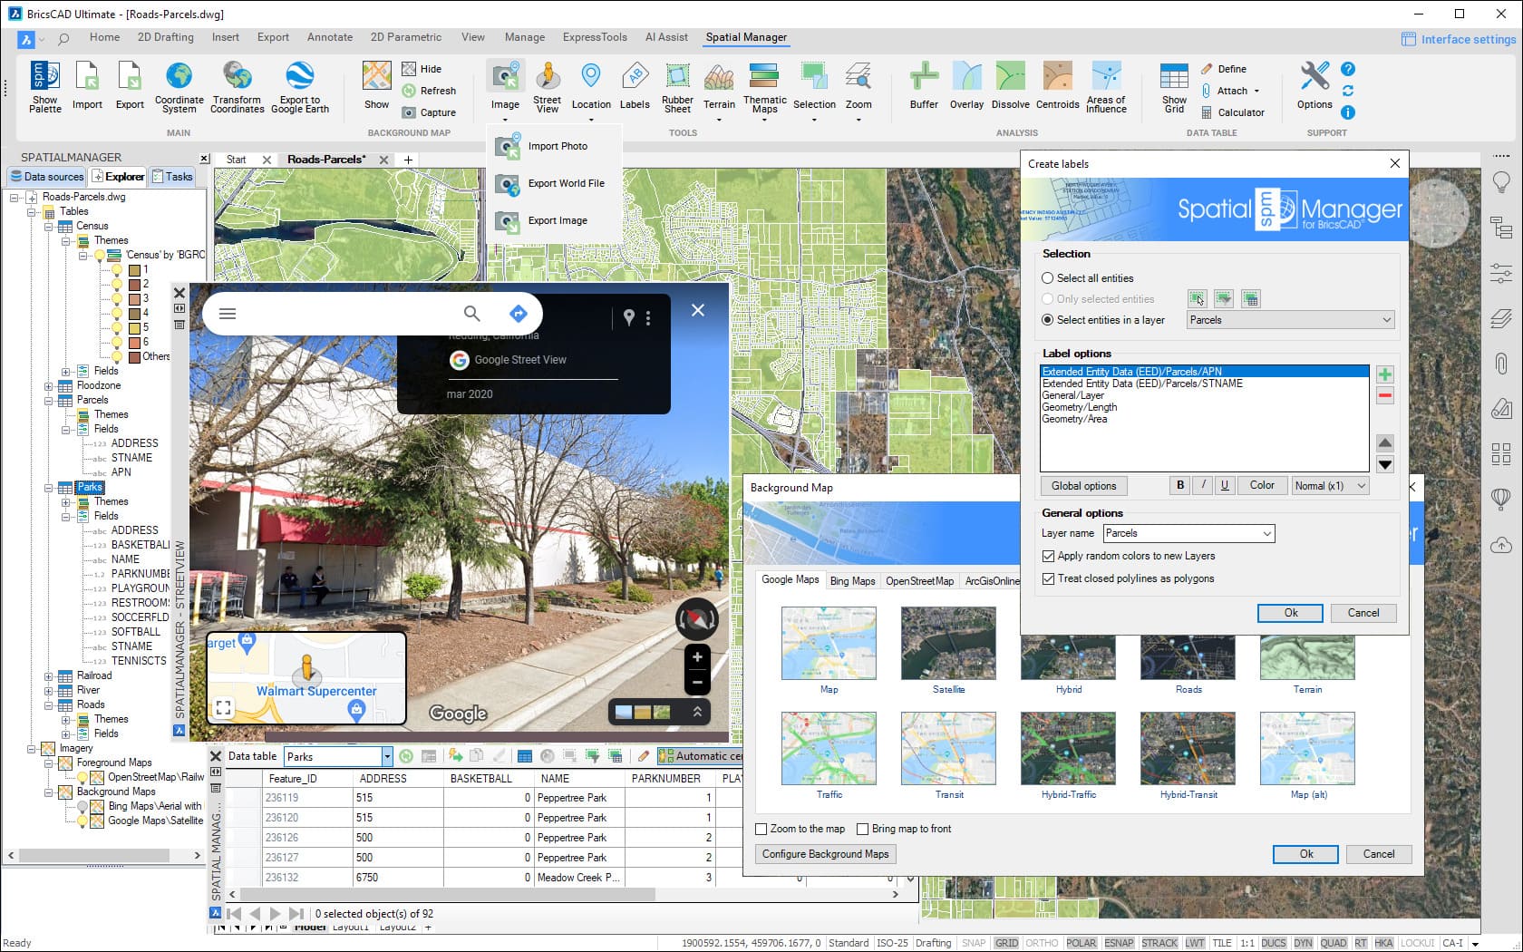
Task: Open the Labels tool
Action: click(635, 87)
